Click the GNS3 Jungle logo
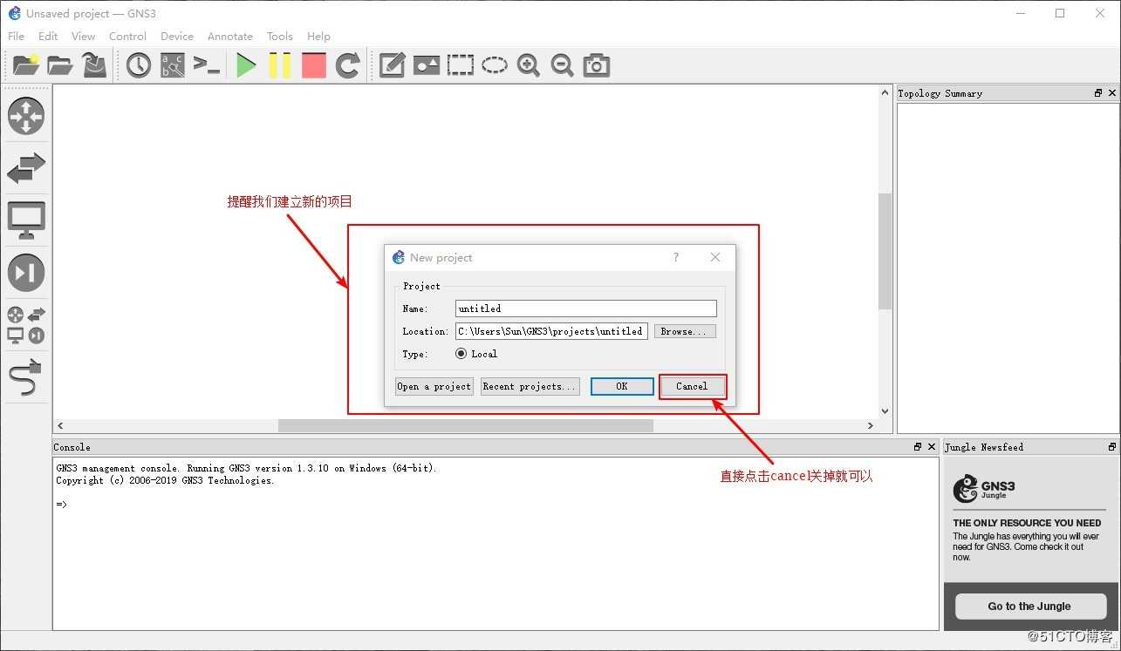This screenshot has width=1121, height=651. pos(984,488)
